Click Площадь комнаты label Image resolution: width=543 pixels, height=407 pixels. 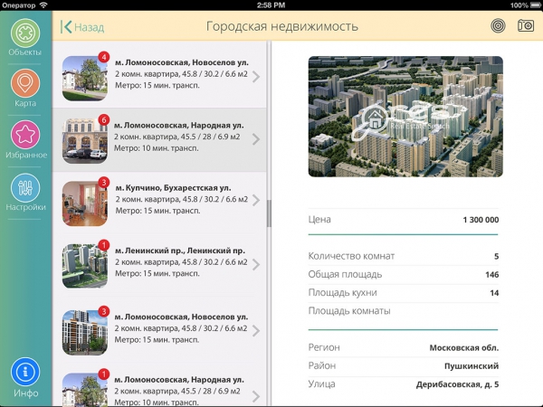coord(349,311)
